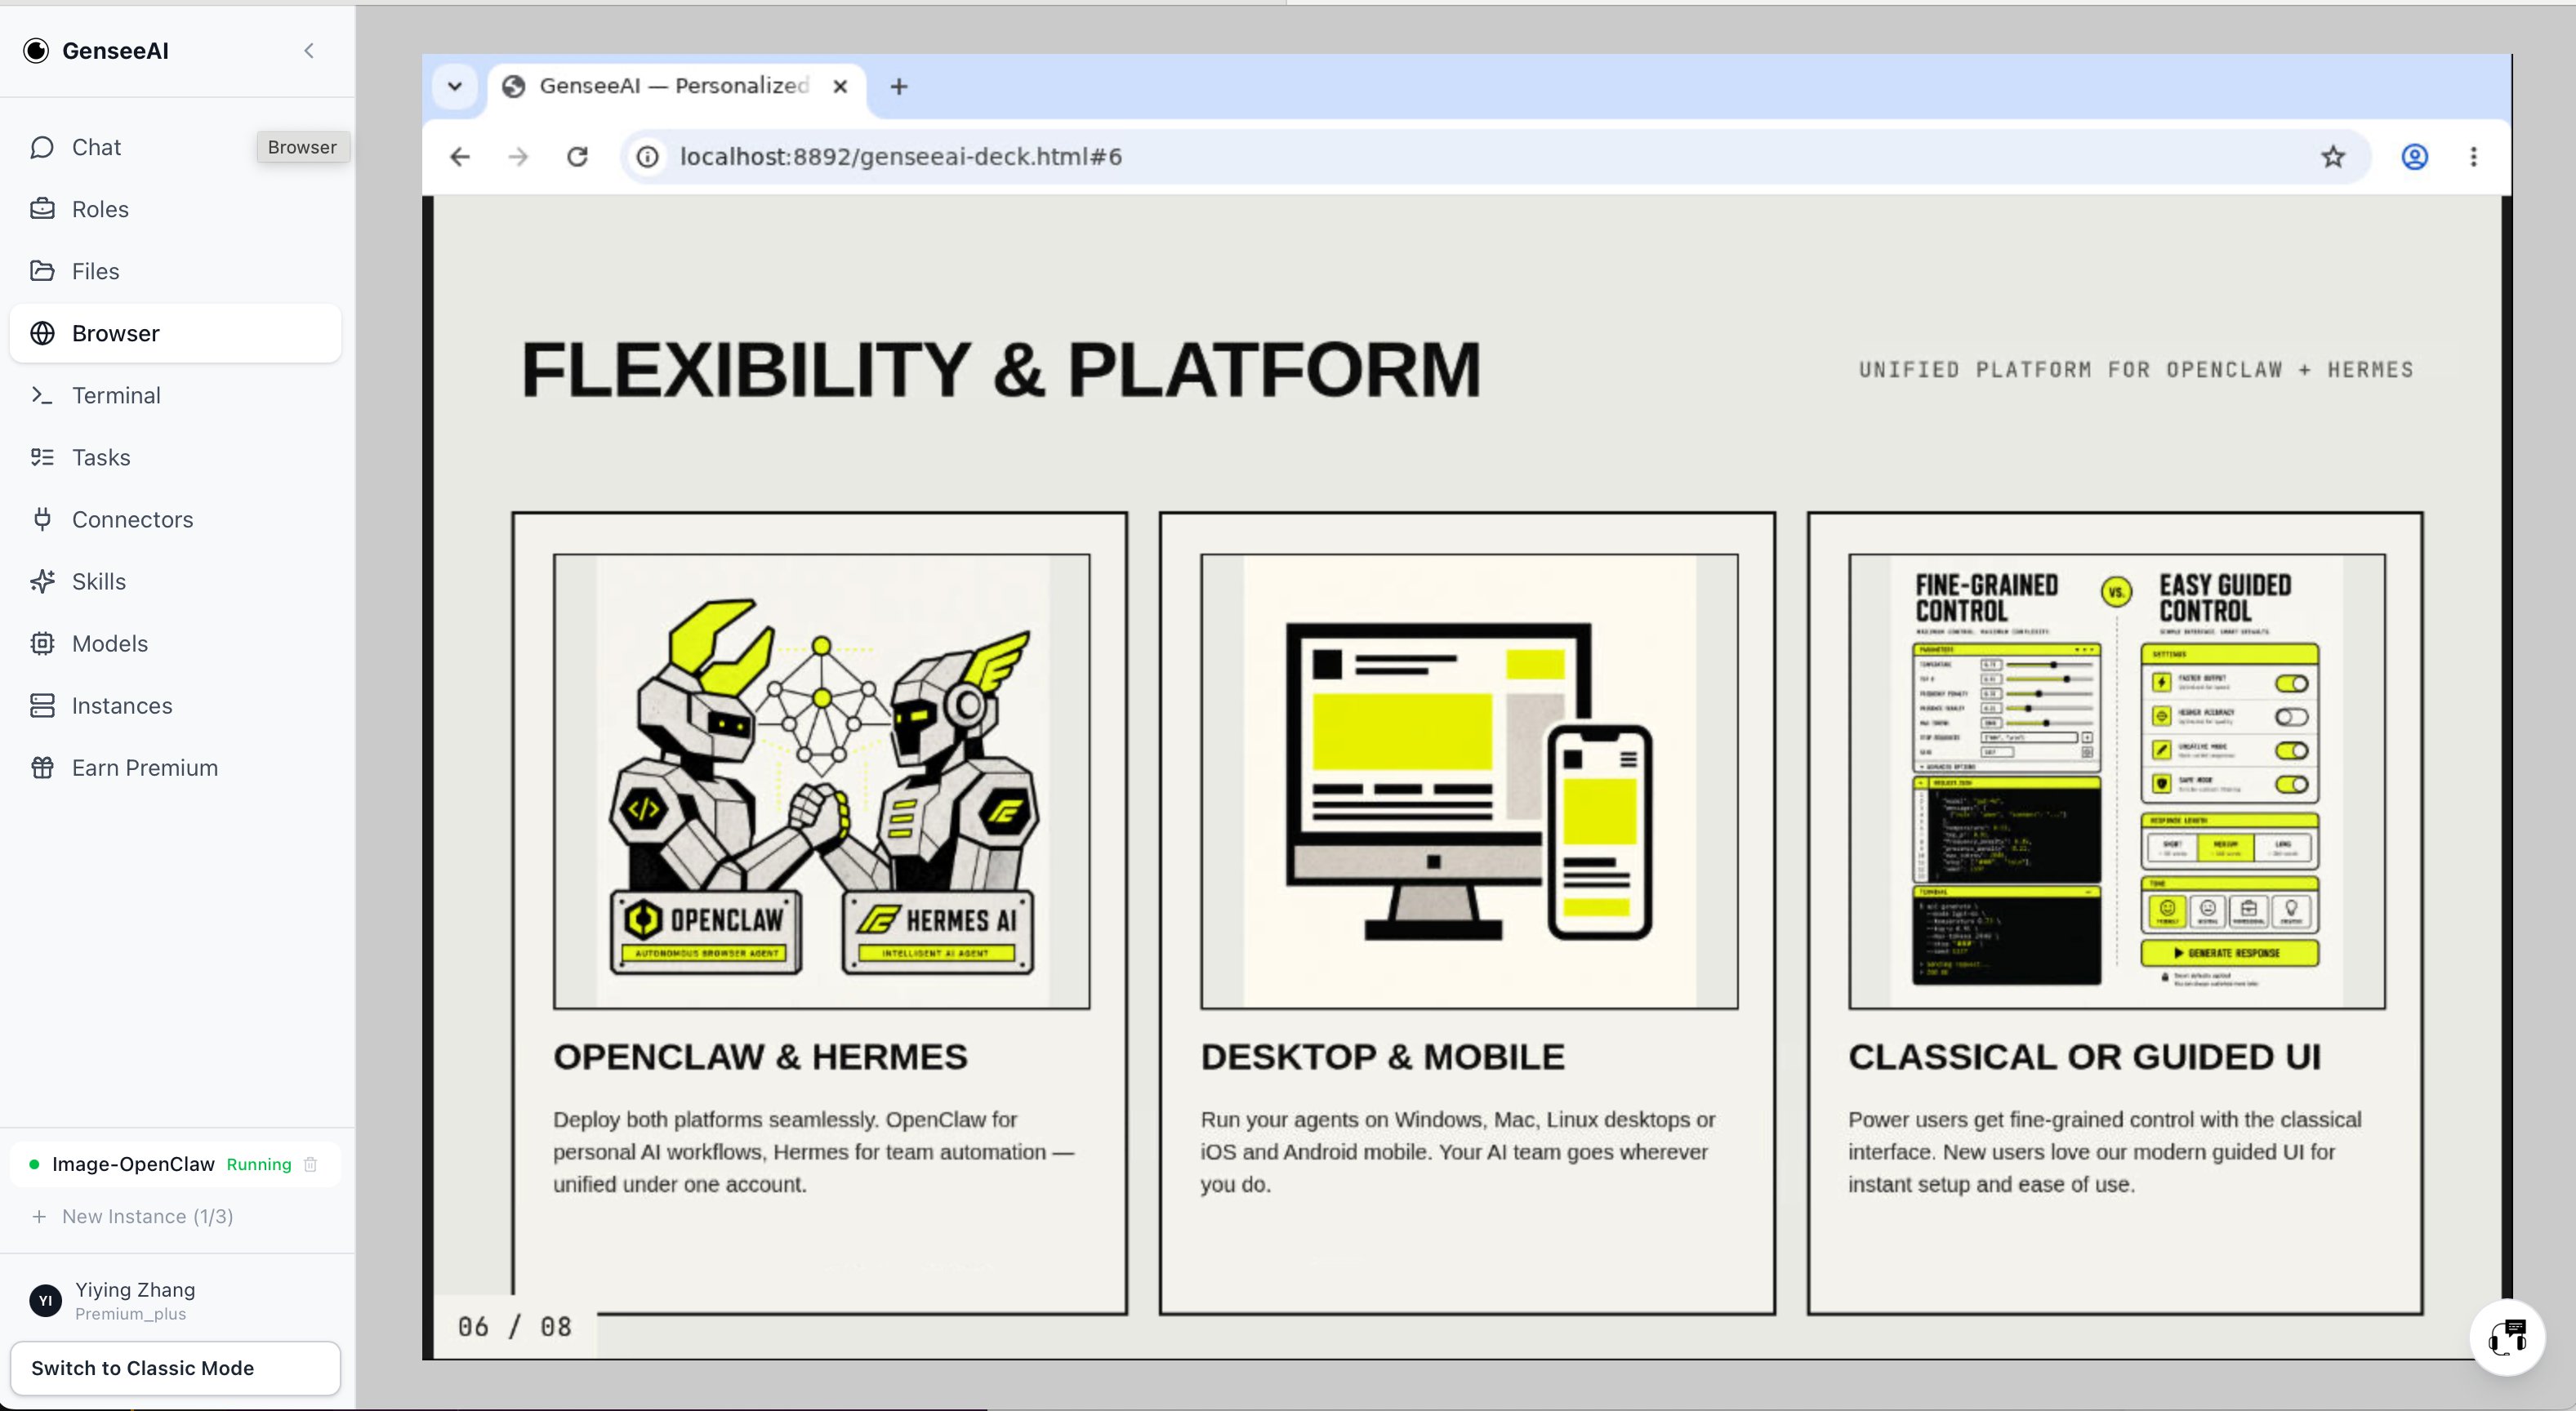Reload the page
The image size is (2576, 1411).
(x=577, y=157)
